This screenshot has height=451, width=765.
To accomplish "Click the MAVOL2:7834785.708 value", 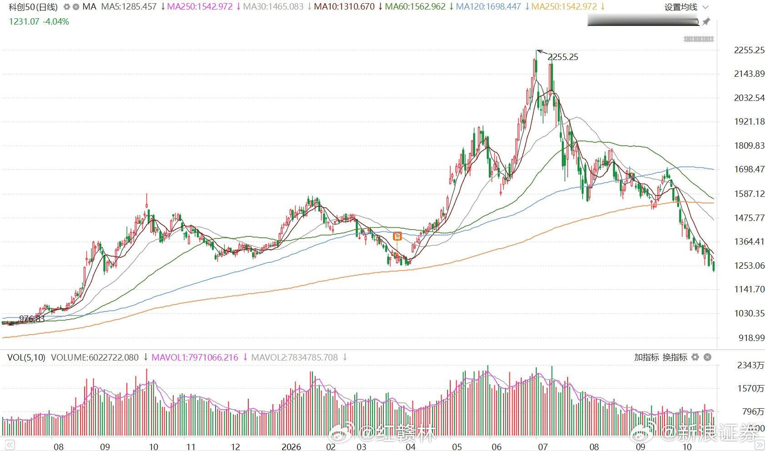I will pos(294,357).
